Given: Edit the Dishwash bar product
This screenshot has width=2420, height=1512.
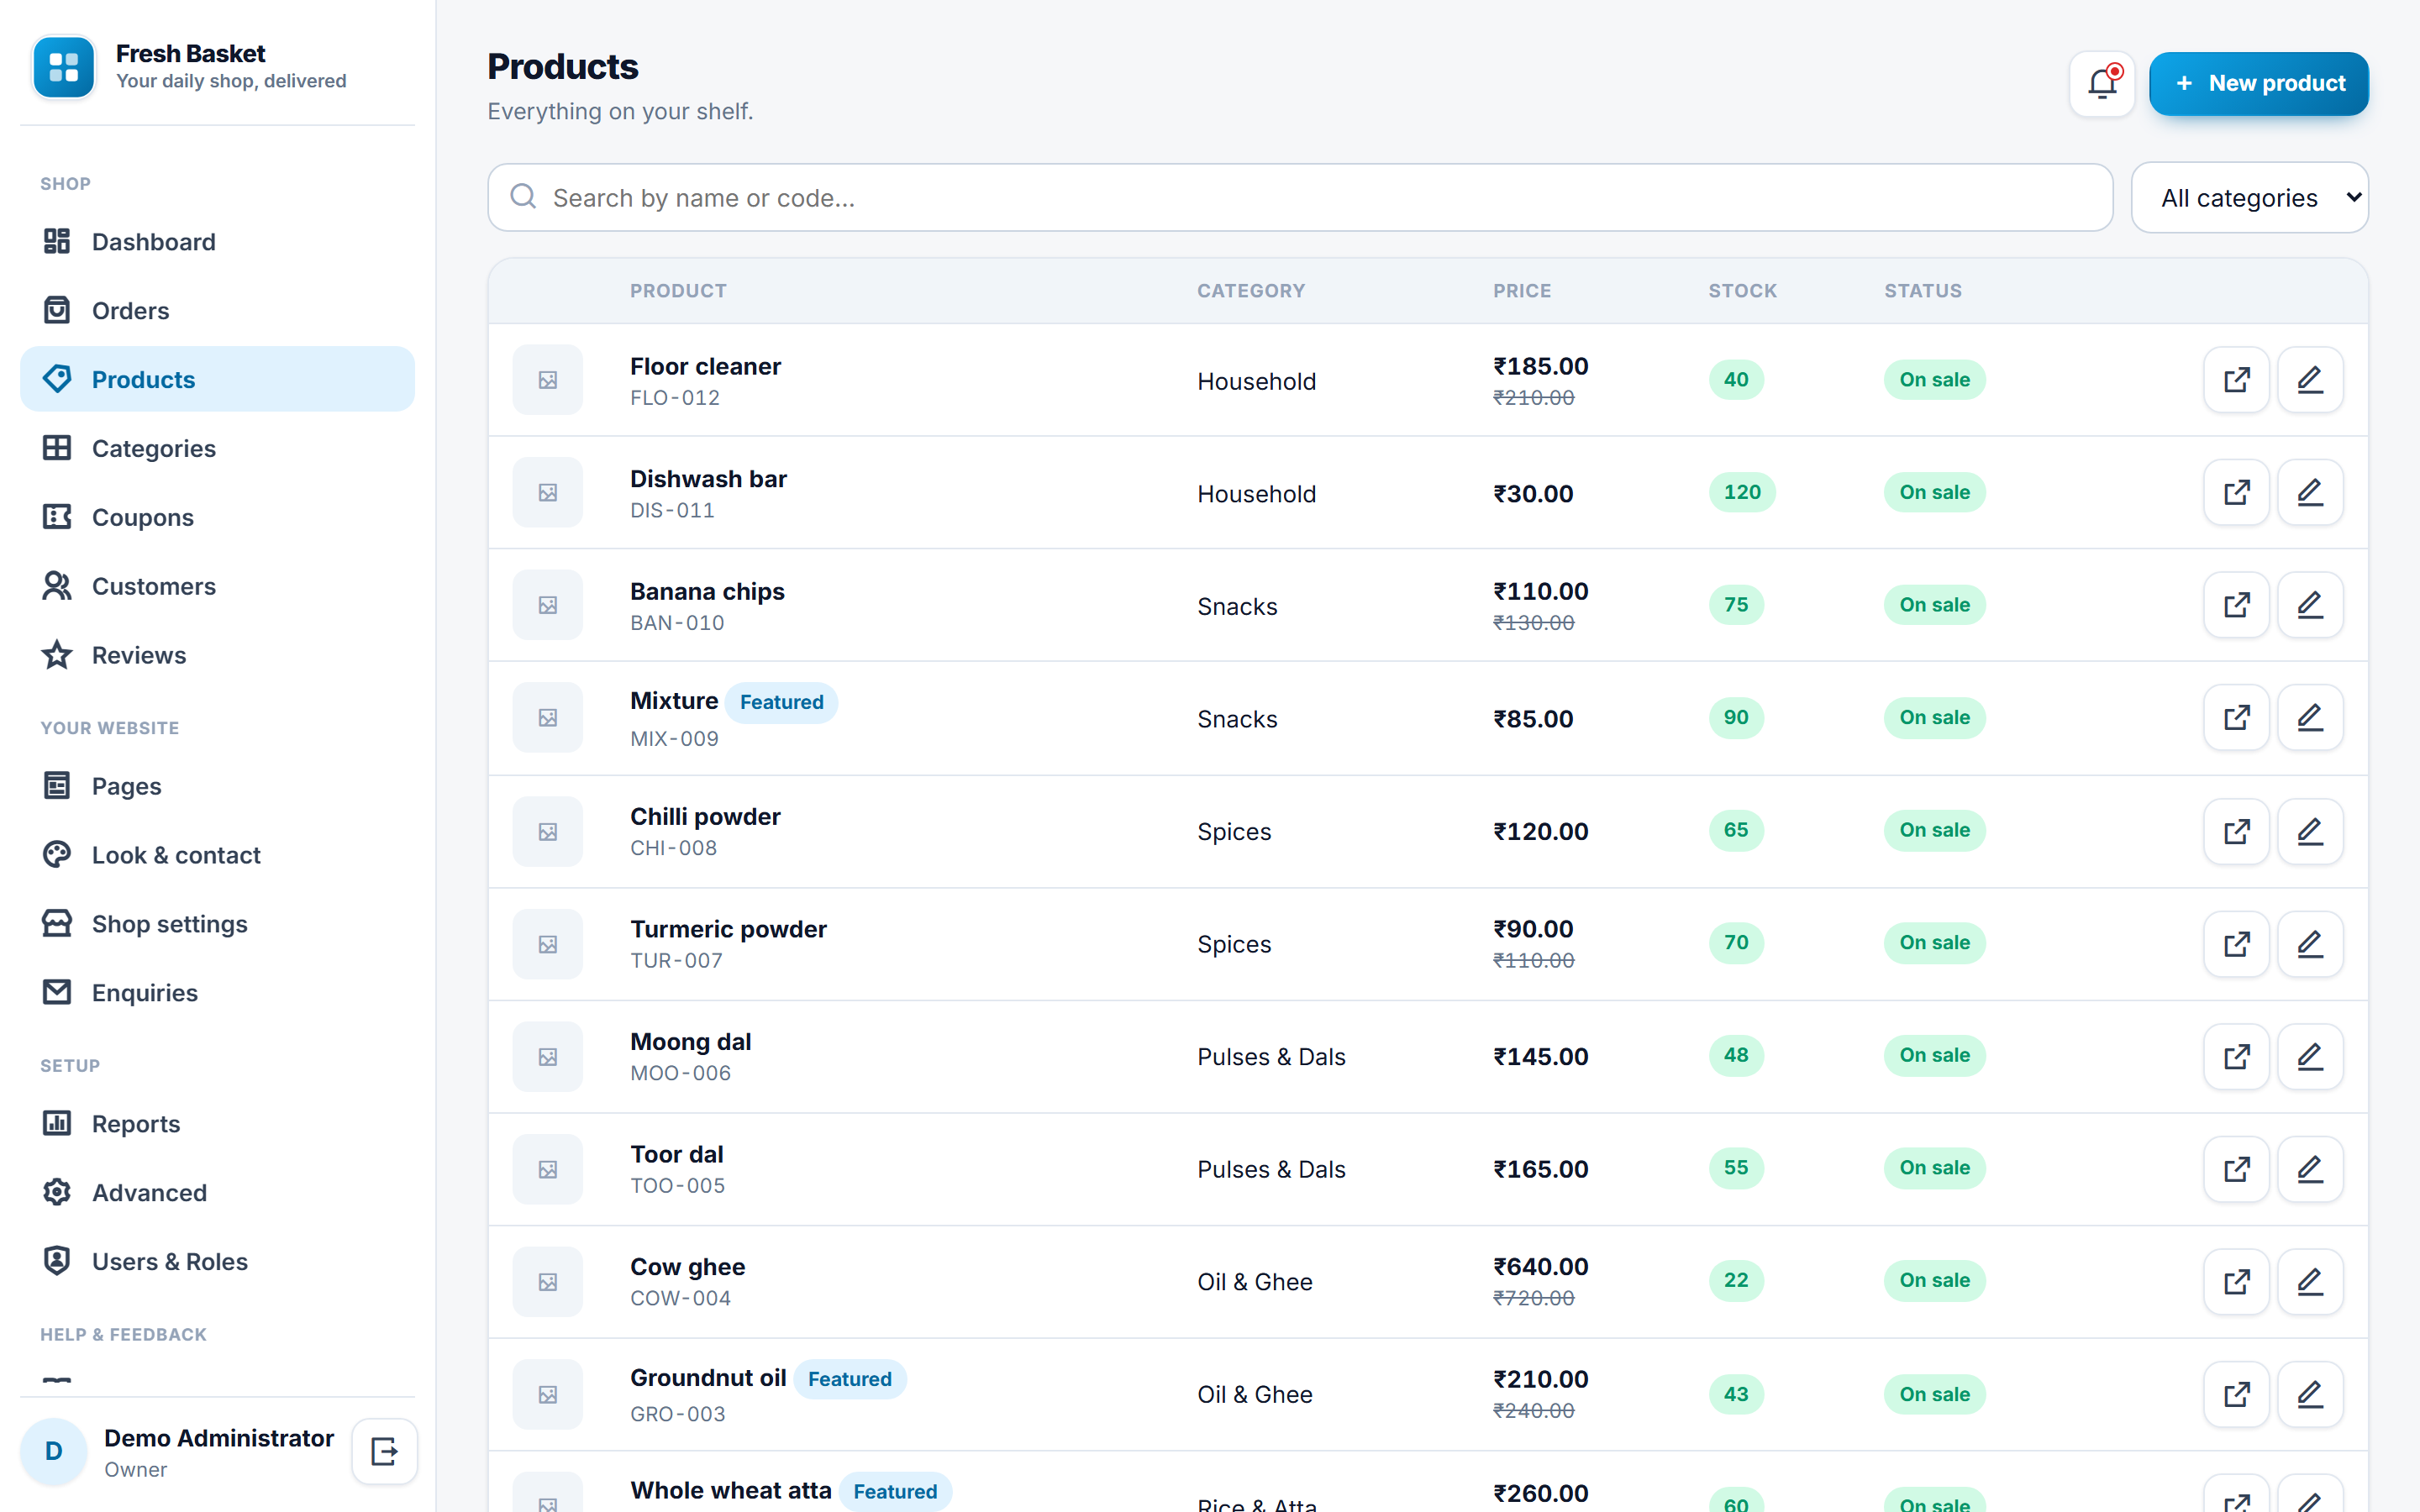Looking at the screenshot, I should (2310, 492).
